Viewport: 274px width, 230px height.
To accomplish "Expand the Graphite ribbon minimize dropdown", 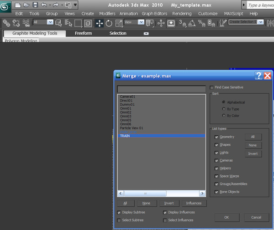I will coord(146,34).
